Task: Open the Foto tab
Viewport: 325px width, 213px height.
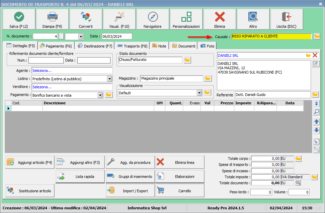Action: 207,46
